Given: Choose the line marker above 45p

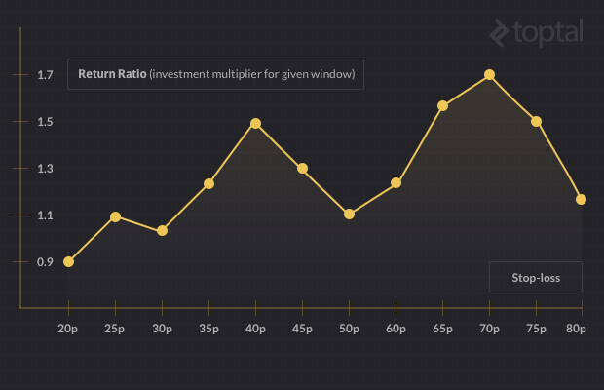Looking at the screenshot, I should click(302, 169).
